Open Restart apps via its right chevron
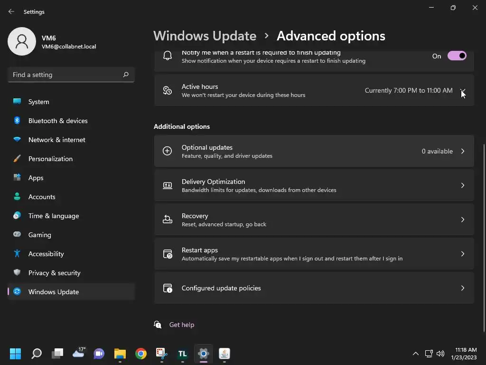The width and height of the screenshot is (486, 365). 462,254
